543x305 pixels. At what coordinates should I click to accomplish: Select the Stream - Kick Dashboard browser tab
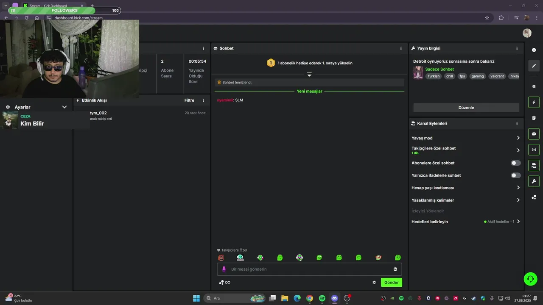[53, 6]
